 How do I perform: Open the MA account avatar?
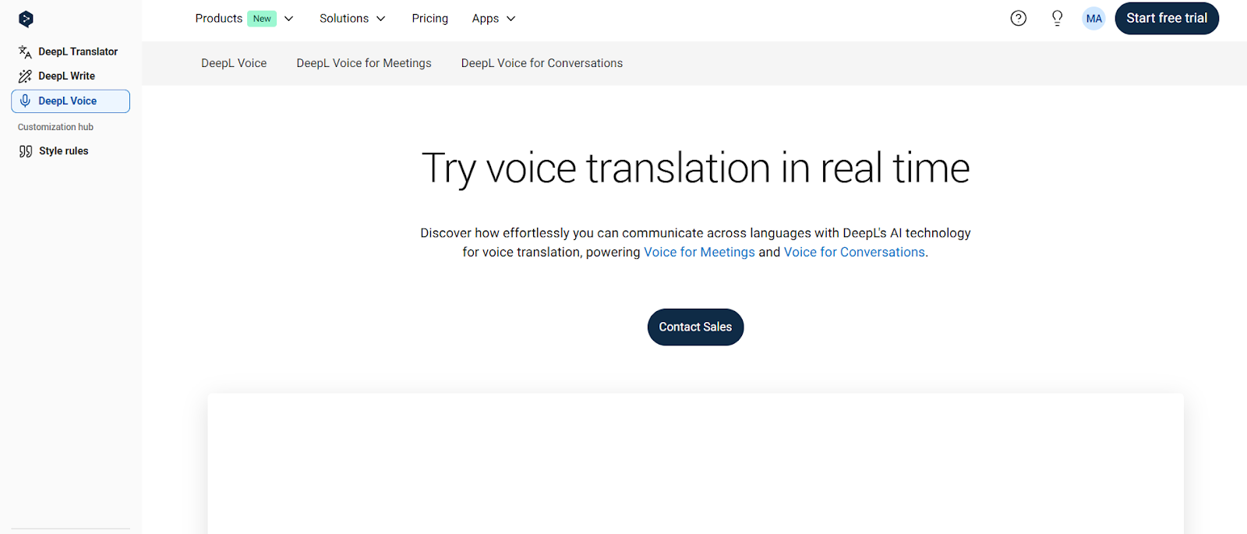tap(1093, 19)
